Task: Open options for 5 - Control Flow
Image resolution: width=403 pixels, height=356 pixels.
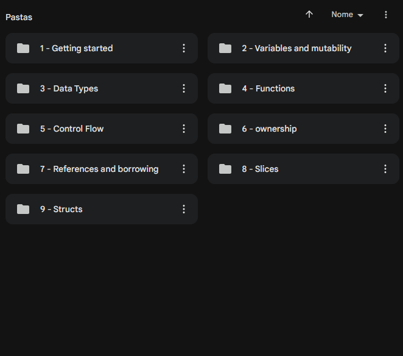Action: point(184,129)
